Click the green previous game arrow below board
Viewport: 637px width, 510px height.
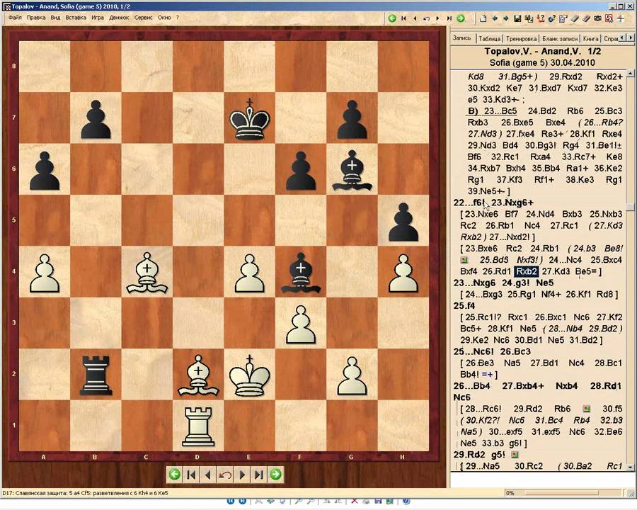tap(174, 475)
